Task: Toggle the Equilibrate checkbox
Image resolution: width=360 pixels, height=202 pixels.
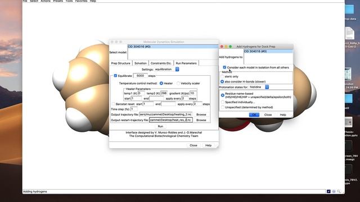Action: point(115,75)
